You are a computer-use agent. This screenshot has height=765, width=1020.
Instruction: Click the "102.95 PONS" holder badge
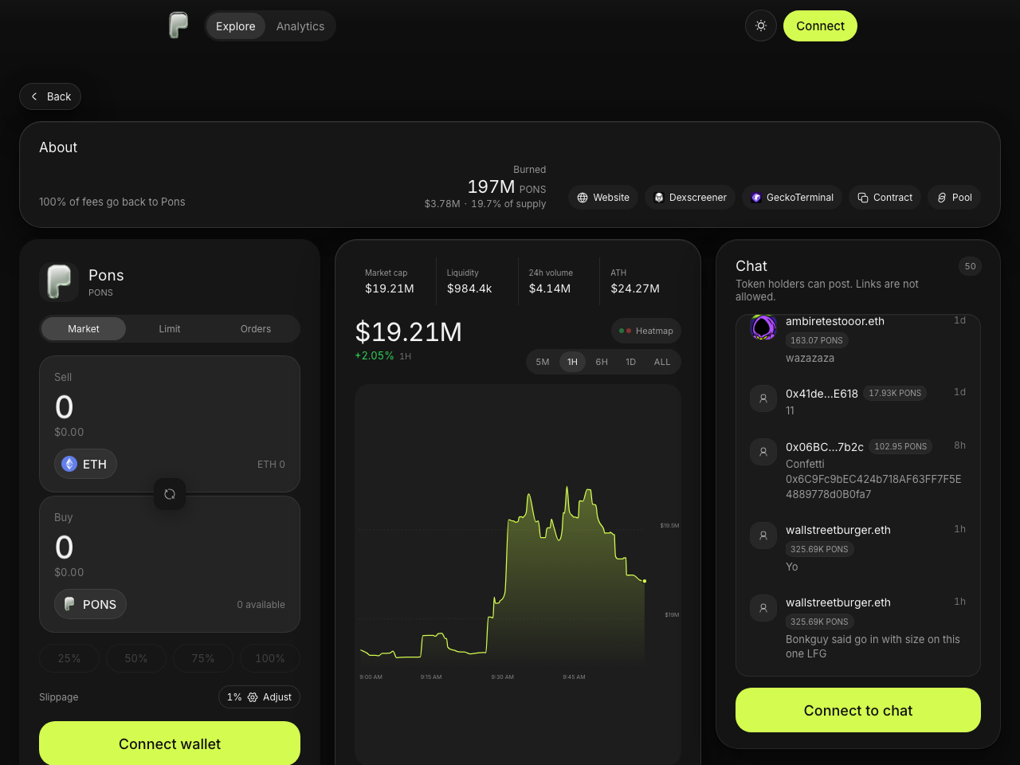point(900,446)
